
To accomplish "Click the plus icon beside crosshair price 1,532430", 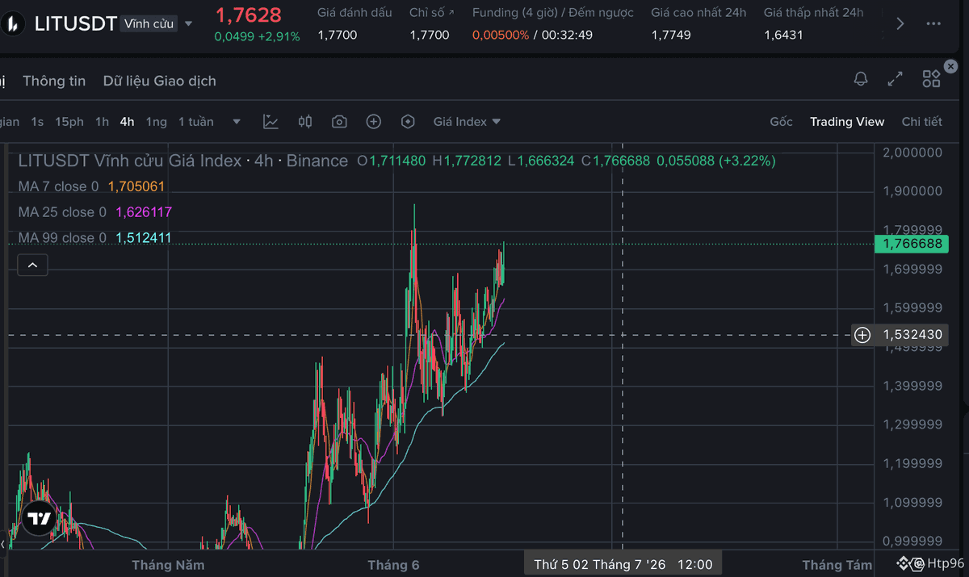I will coord(862,335).
